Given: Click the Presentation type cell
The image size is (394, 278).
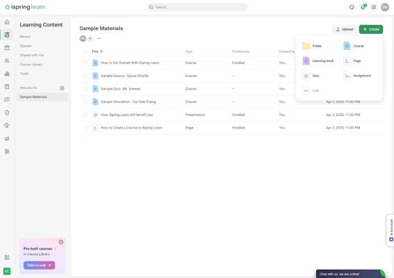Looking at the screenshot, I should click(x=195, y=115).
